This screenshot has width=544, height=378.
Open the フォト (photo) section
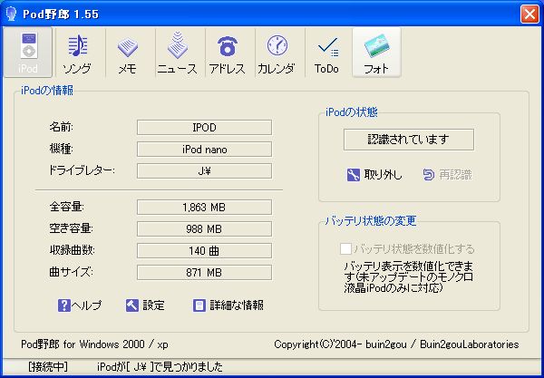pos(376,53)
